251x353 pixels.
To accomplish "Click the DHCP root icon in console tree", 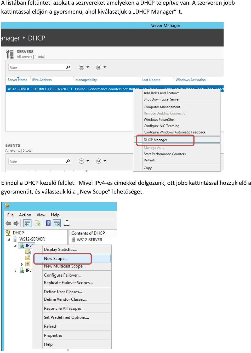I will coord(8,233).
